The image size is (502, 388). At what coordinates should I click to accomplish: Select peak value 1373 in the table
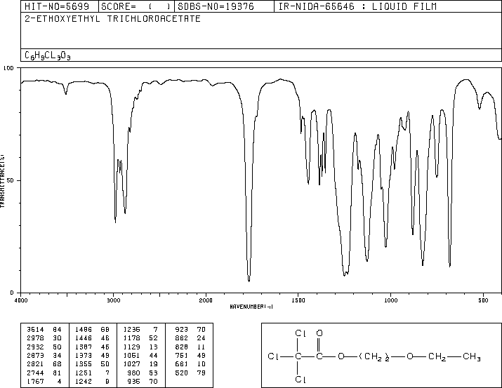pos(84,355)
